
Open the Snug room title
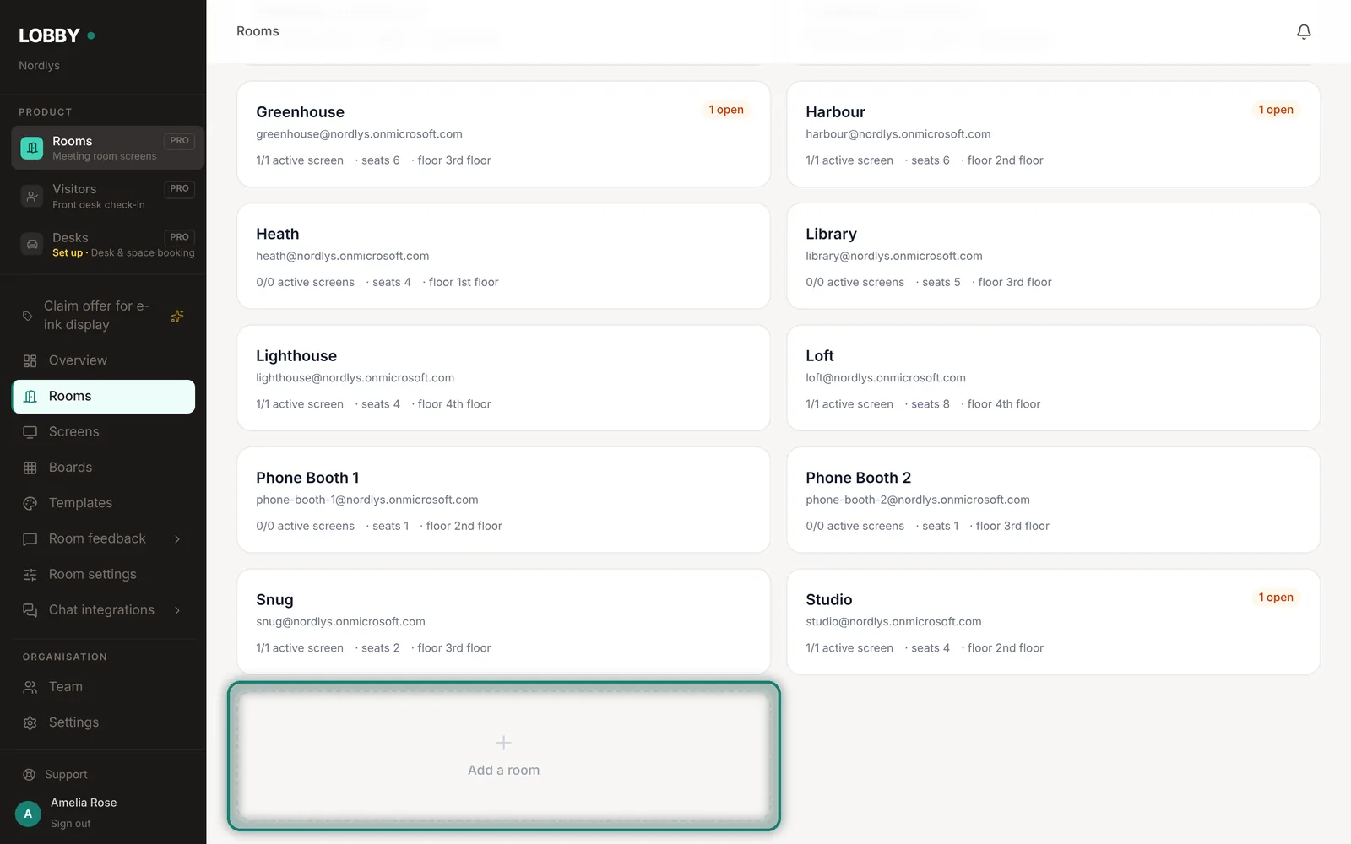[274, 600]
